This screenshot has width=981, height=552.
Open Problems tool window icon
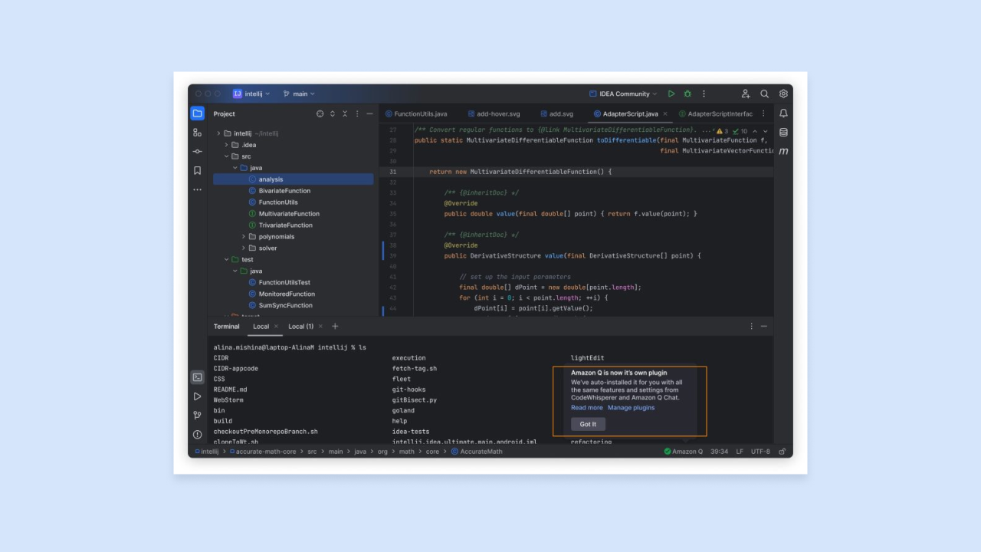(198, 435)
